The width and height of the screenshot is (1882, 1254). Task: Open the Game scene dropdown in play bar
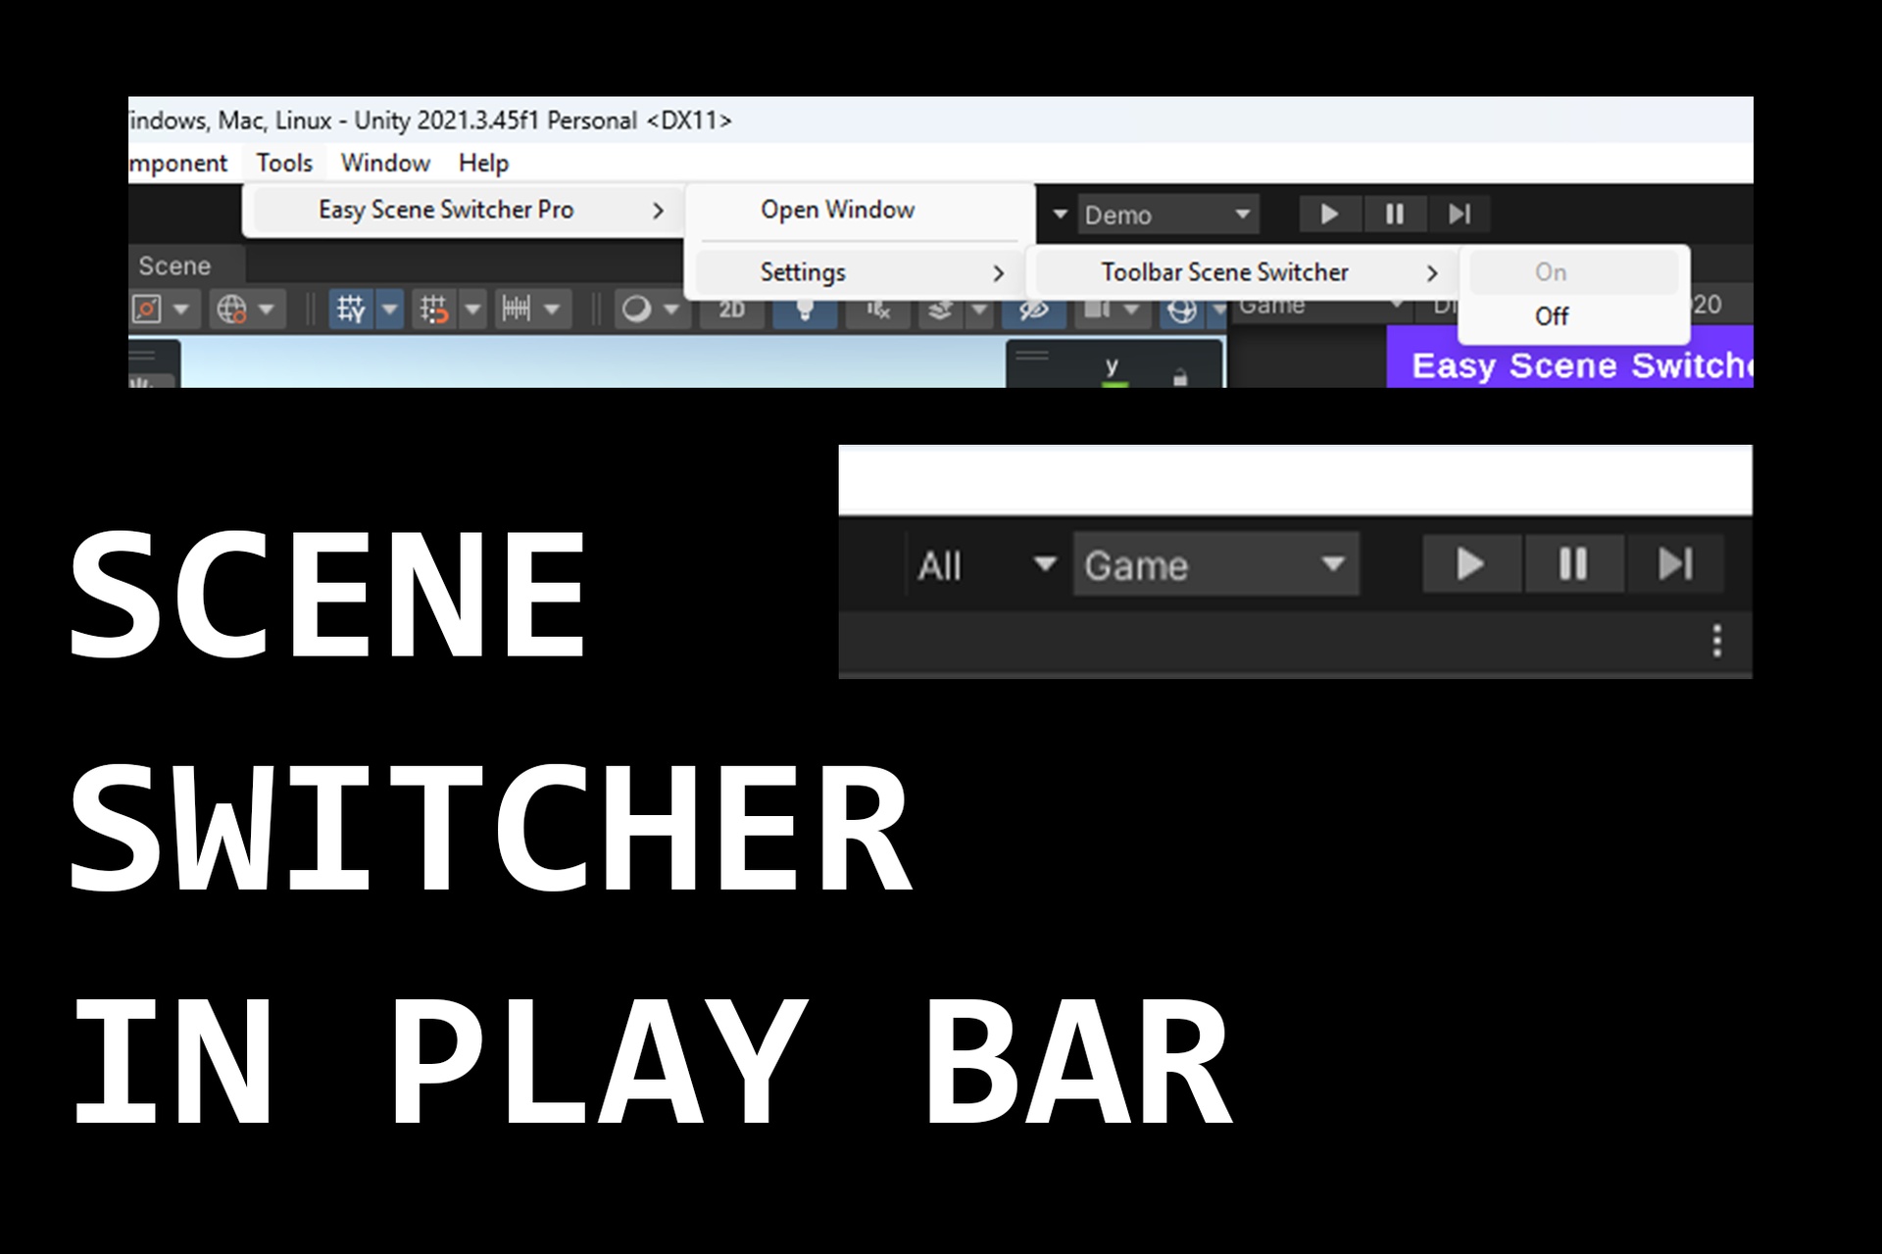click(1215, 564)
